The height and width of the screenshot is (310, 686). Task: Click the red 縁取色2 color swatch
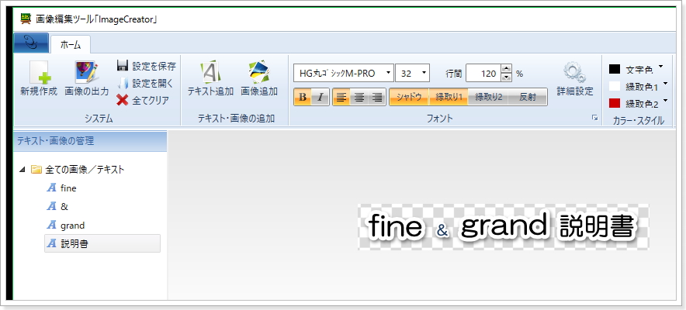(x=615, y=104)
